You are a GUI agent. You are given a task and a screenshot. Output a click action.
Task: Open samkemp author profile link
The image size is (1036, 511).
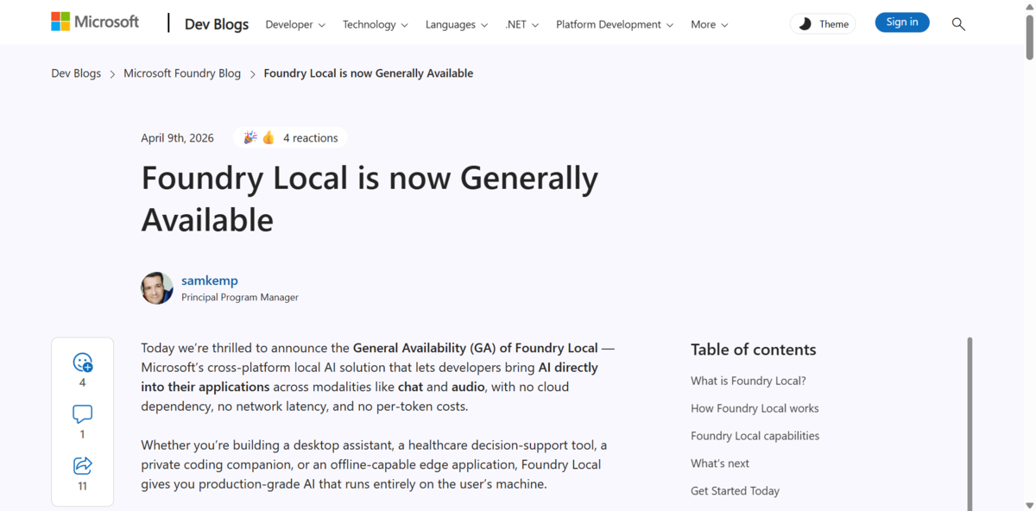pyautogui.click(x=210, y=281)
